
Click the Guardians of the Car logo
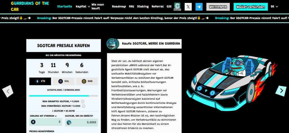coord(30,6)
